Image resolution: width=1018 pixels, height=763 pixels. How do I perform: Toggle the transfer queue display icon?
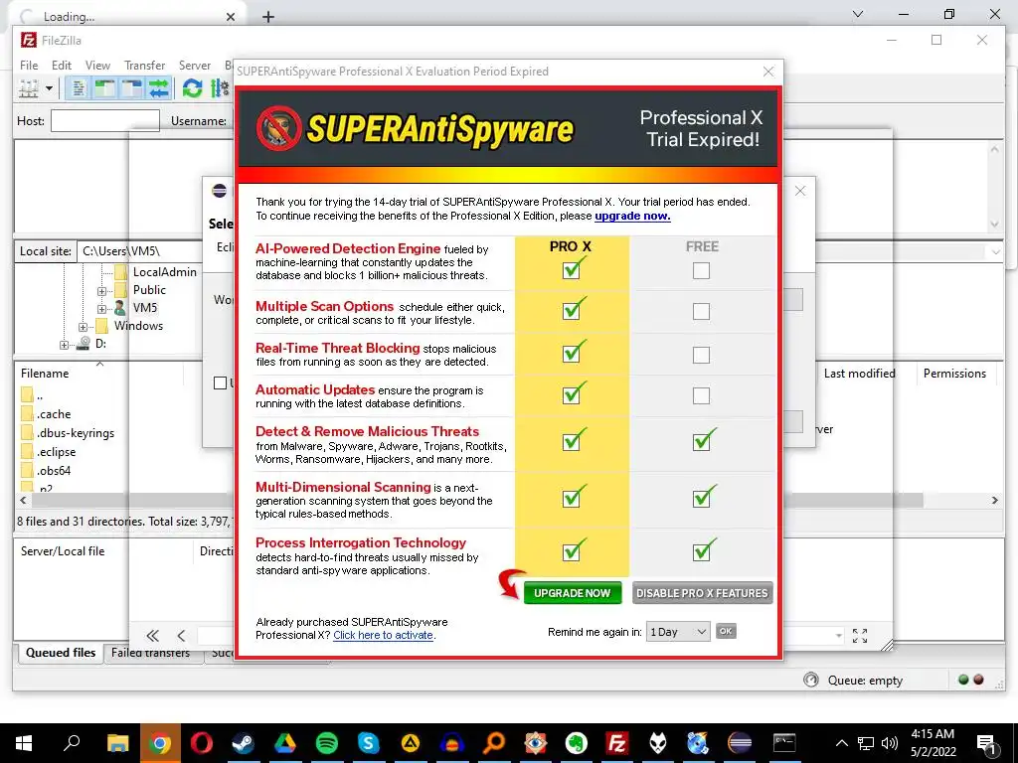pyautogui.click(x=158, y=88)
